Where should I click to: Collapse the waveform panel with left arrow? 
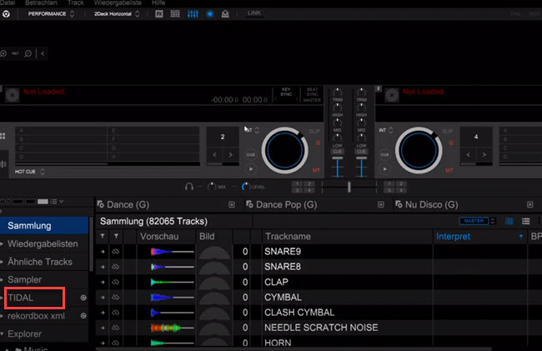tap(43, 53)
